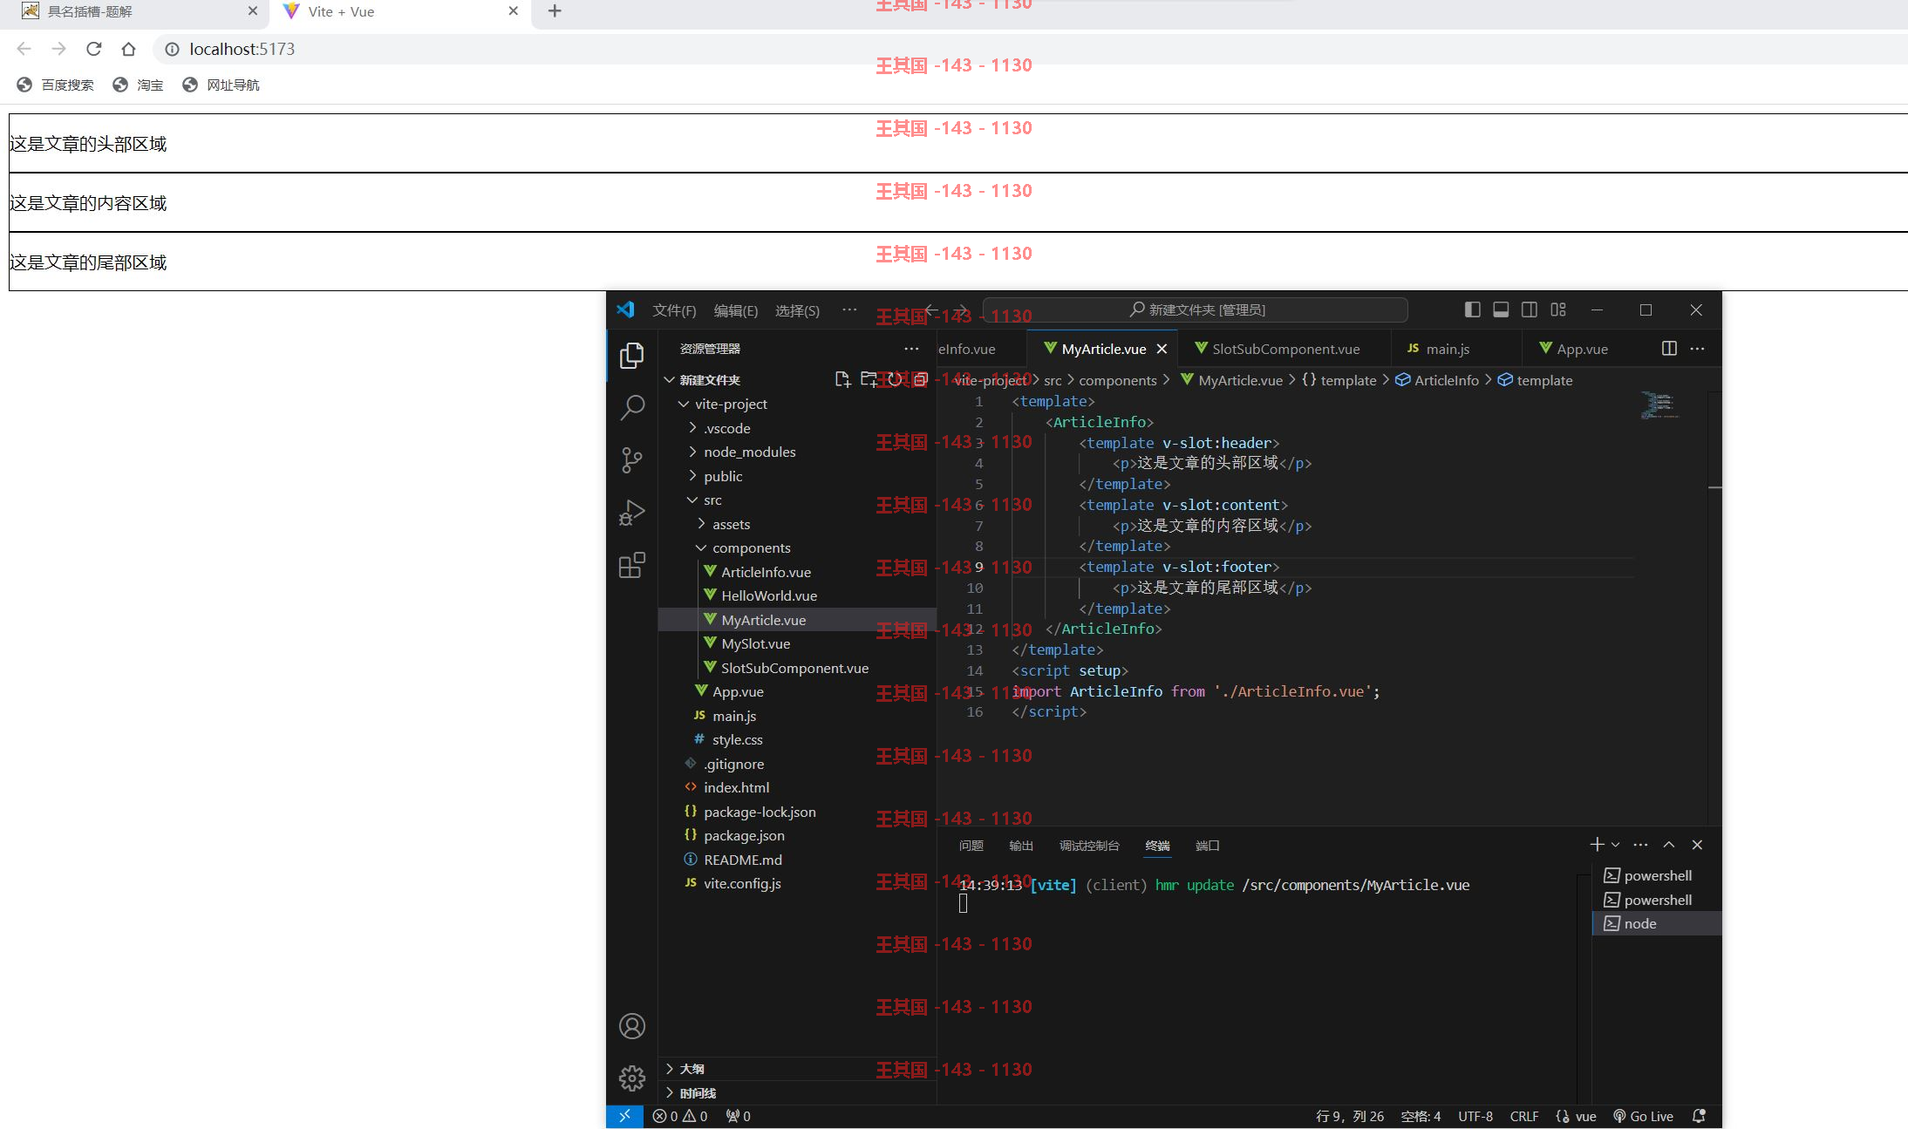The image size is (1908, 1129).
Task: Open Run and Debug view
Action: pos(632,513)
